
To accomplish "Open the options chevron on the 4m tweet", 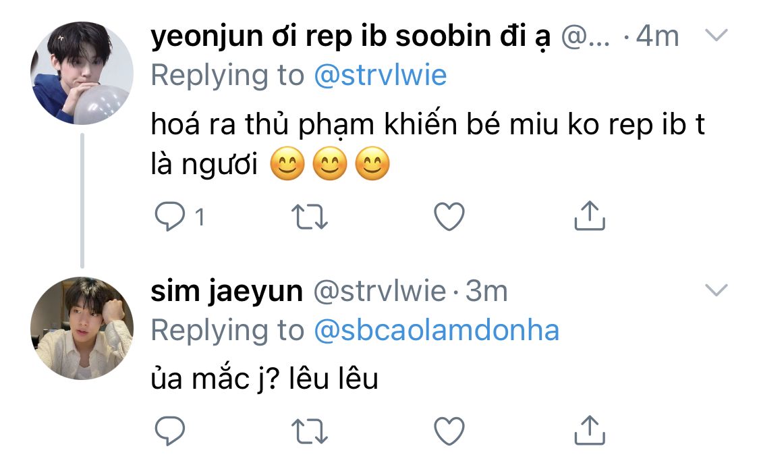I will point(716,35).
